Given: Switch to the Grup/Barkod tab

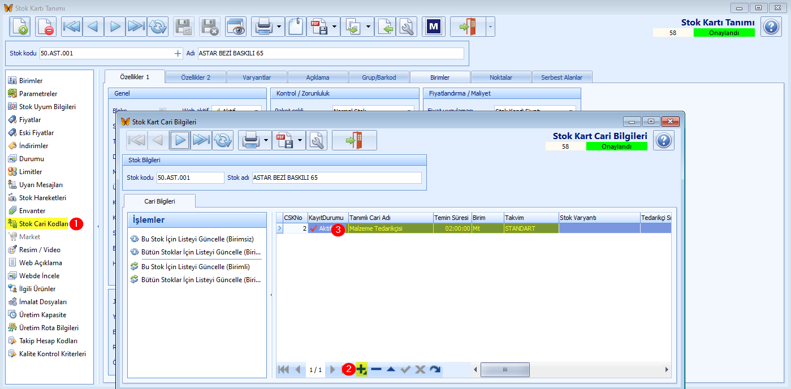Looking at the screenshot, I should [x=379, y=77].
